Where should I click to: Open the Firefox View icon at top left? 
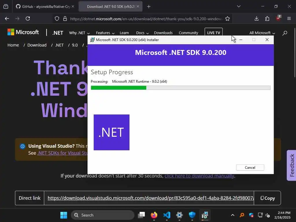[x=6, y=6]
